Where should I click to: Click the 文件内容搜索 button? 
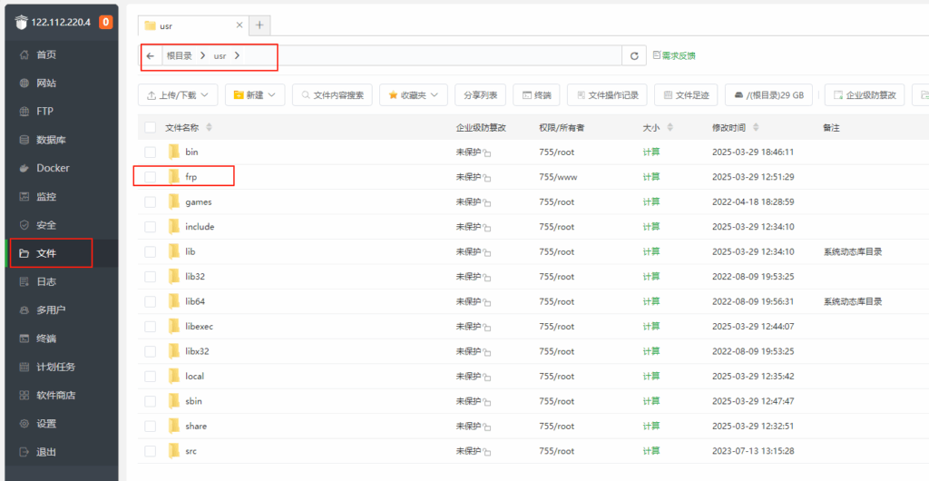332,94
